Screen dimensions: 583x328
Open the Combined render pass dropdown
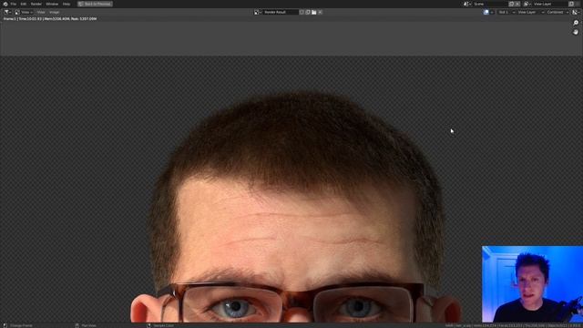pyautogui.click(x=557, y=12)
